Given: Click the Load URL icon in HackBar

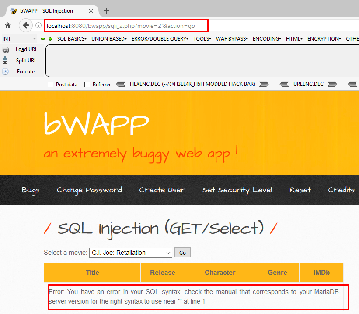Looking at the screenshot, I should pyautogui.click(x=5, y=49).
